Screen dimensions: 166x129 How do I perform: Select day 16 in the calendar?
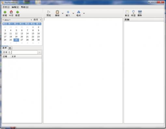click(38, 33)
